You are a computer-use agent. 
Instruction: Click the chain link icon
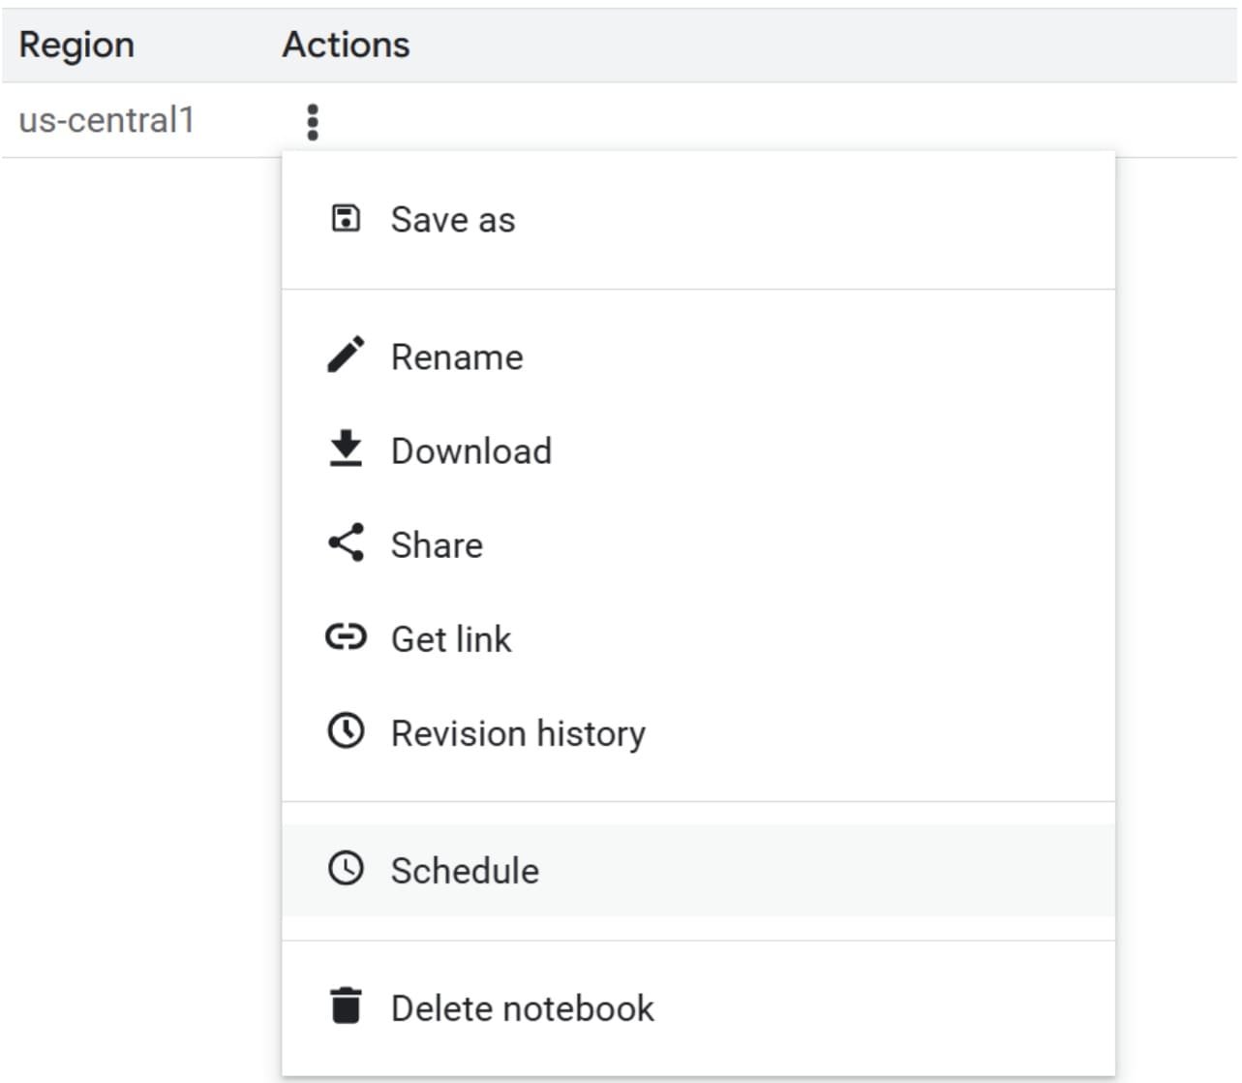point(346,637)
